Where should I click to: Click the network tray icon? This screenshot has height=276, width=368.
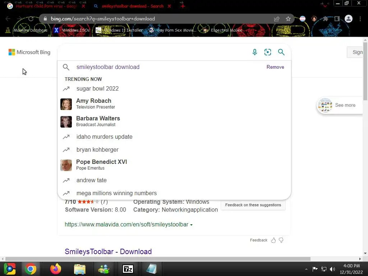(324, 269)
